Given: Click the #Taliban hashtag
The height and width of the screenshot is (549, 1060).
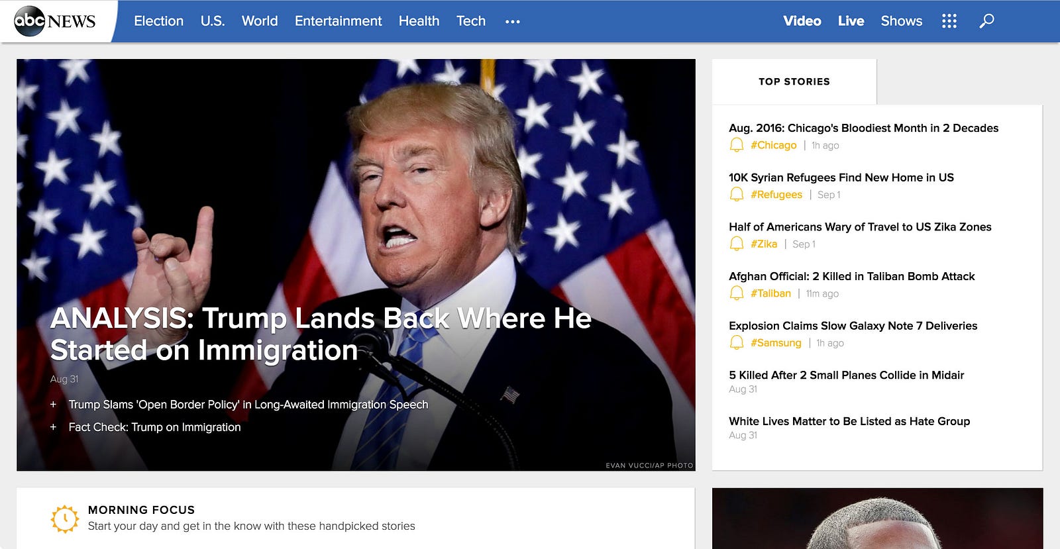Looking at the screenshot, I should (770, 293).
